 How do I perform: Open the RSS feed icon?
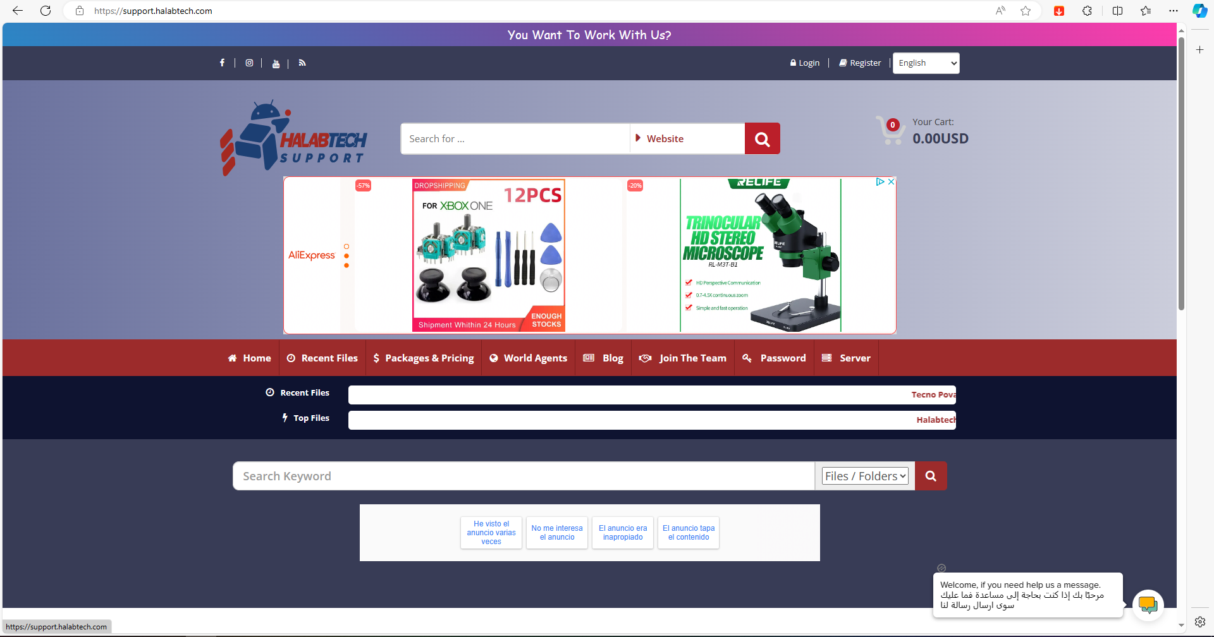click(302, 63)
